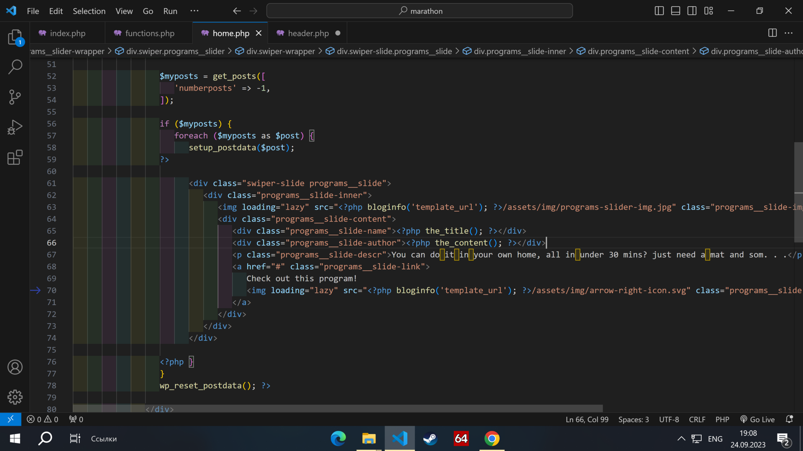This screenshot has height=451, width=803.
Task: Open the Search view in the activity bar
Action: [x=15, y=67]
